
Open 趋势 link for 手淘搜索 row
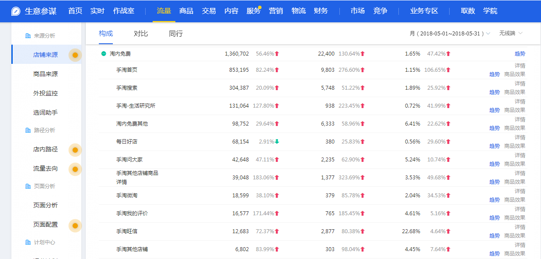[494, 92]
